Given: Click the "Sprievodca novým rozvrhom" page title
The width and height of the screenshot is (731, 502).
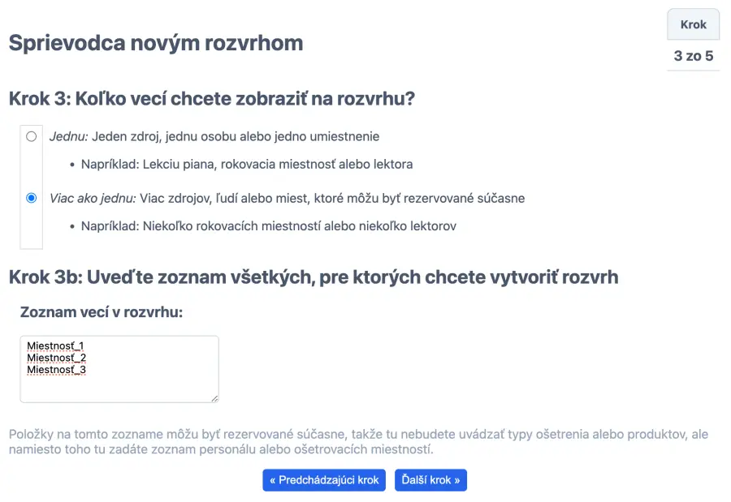Looking at the screenshot, I should (x=156, y=43).
